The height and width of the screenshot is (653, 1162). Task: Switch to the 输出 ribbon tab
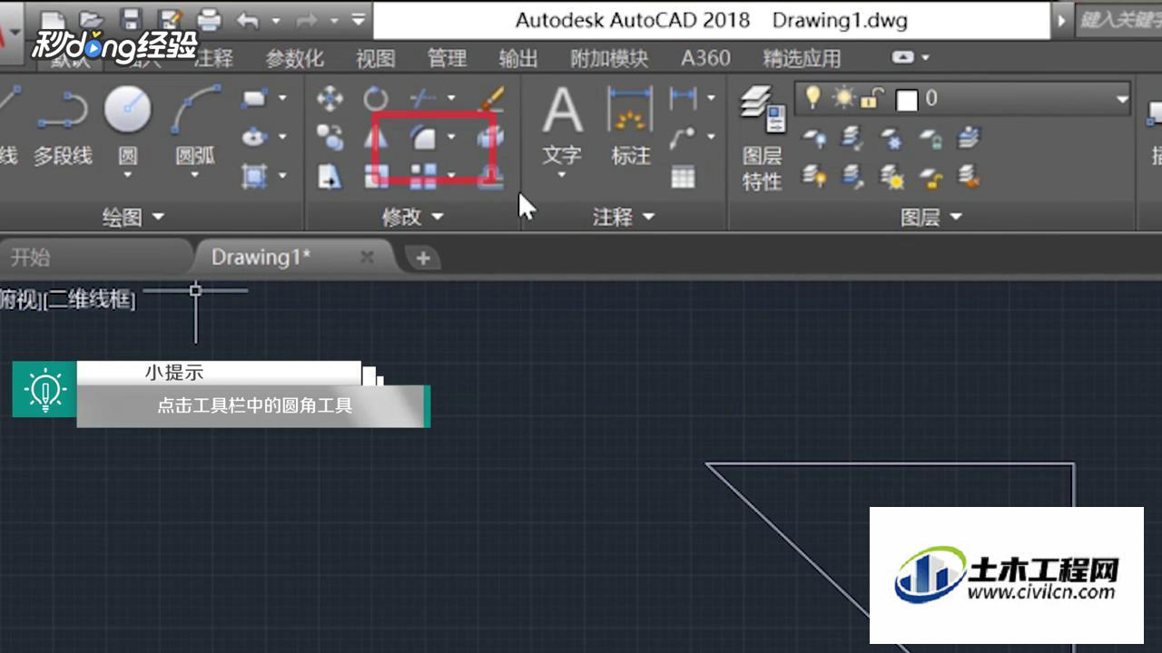click(x=518, y=59)
